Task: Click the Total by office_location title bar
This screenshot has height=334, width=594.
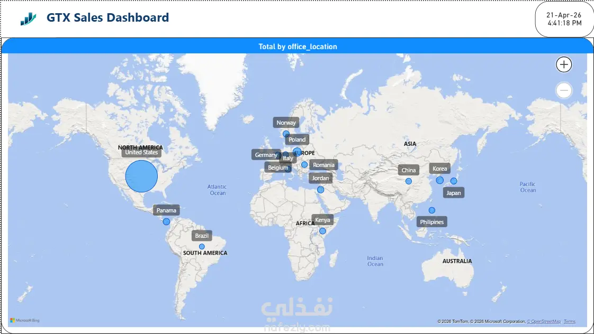Action: pyautogui.click(x=298, y=46)
